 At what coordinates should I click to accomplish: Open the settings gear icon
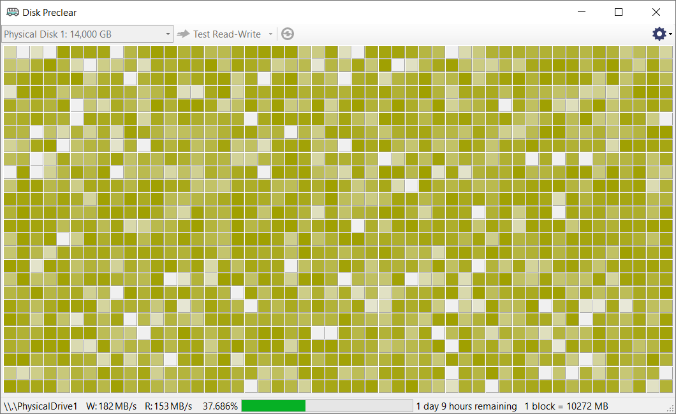[x=659, y=34]
